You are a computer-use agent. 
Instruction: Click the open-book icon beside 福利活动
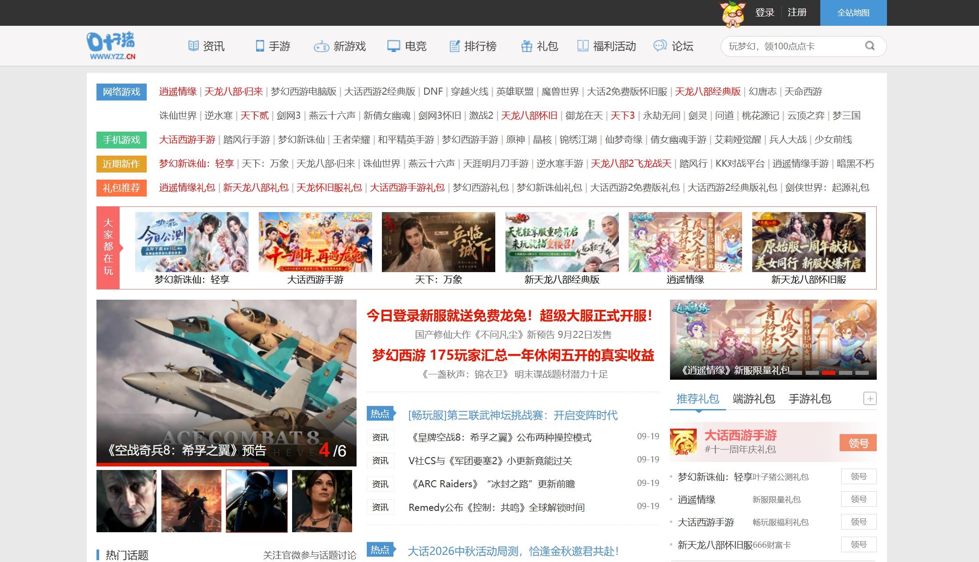coord(583,46)
